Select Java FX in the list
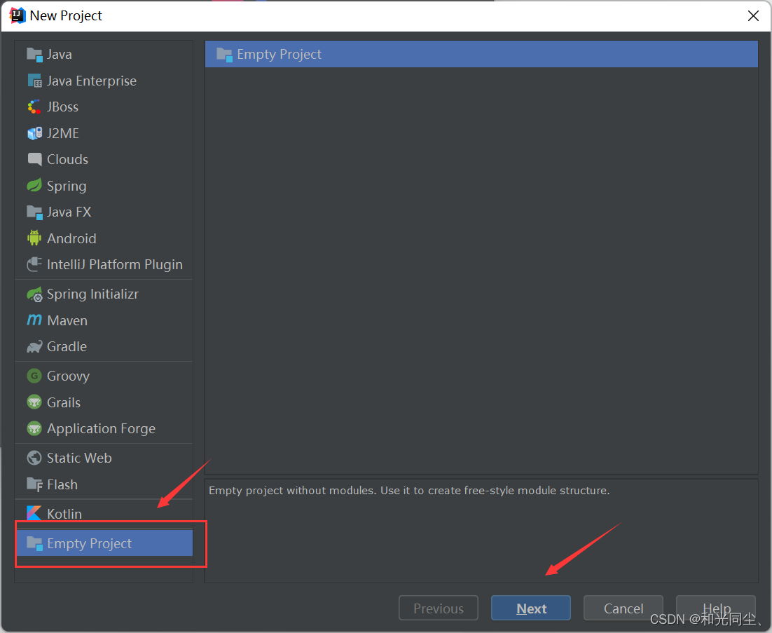This screenshot has width=772, height=633. (x=104, y=212)
